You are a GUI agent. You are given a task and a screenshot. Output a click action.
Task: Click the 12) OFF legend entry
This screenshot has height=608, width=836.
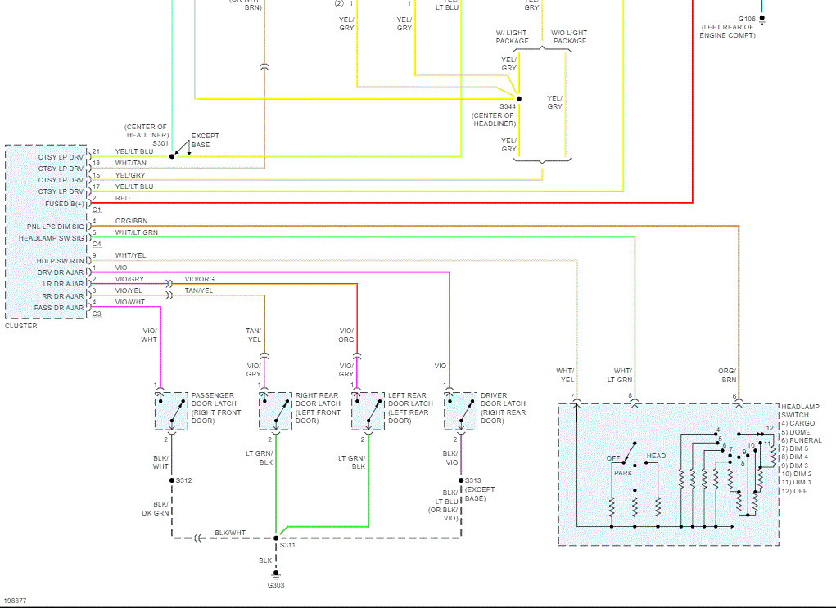point(794,491)
